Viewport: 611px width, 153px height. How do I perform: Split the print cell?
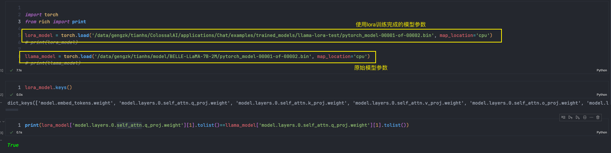pos(585,117)
